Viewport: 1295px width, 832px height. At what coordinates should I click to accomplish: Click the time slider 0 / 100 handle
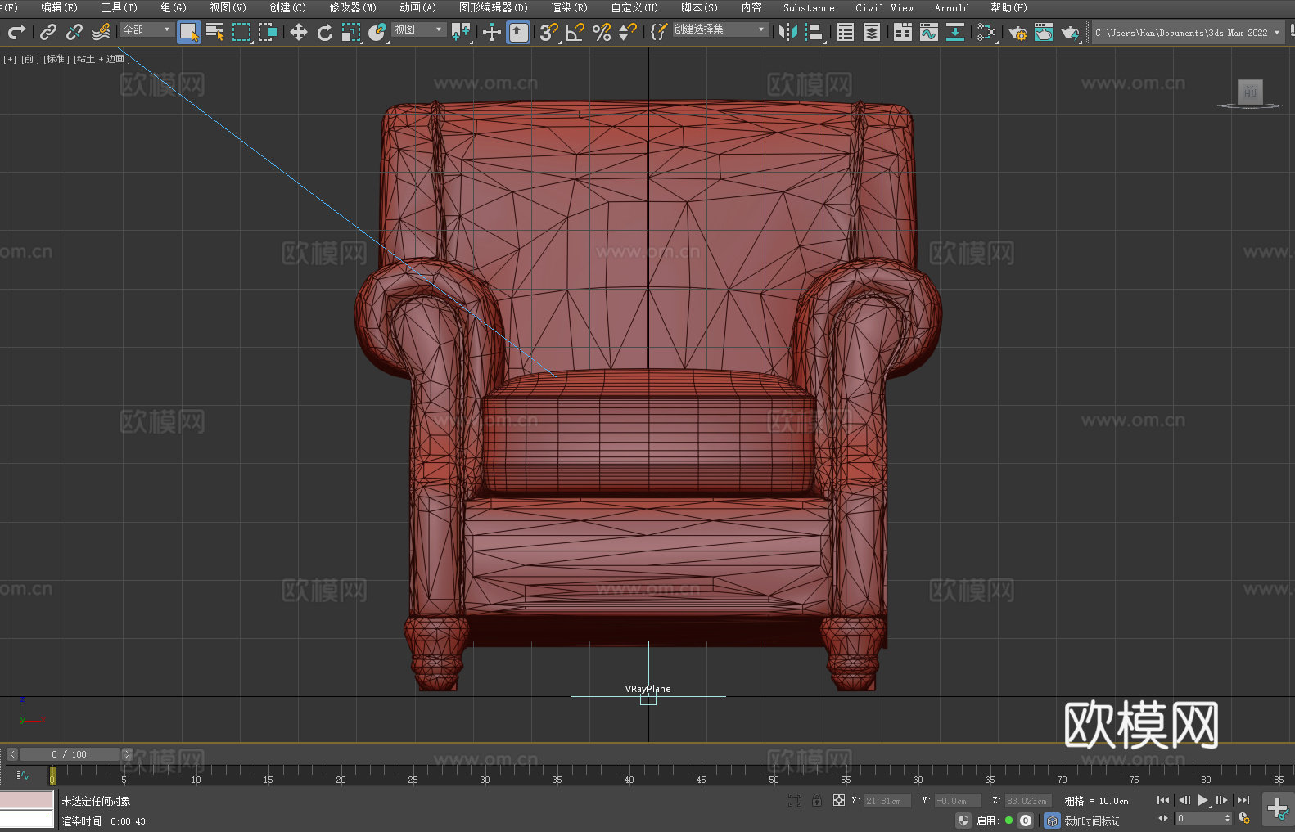[70, 754]
